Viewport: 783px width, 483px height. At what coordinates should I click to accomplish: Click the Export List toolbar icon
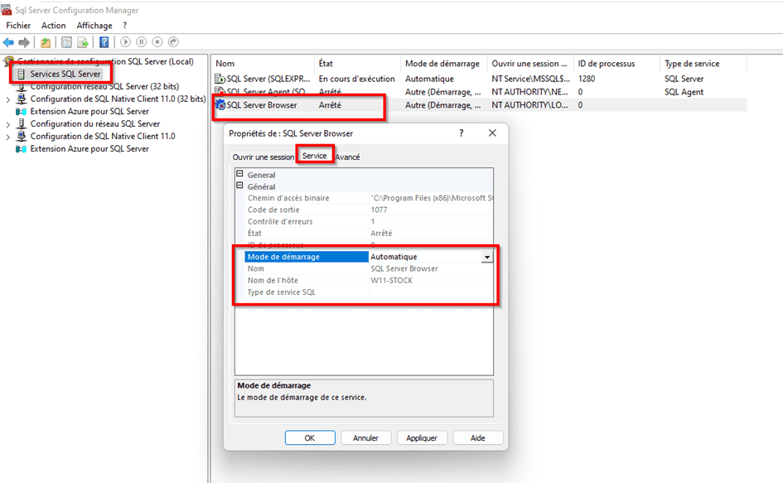tap(82, 42)
